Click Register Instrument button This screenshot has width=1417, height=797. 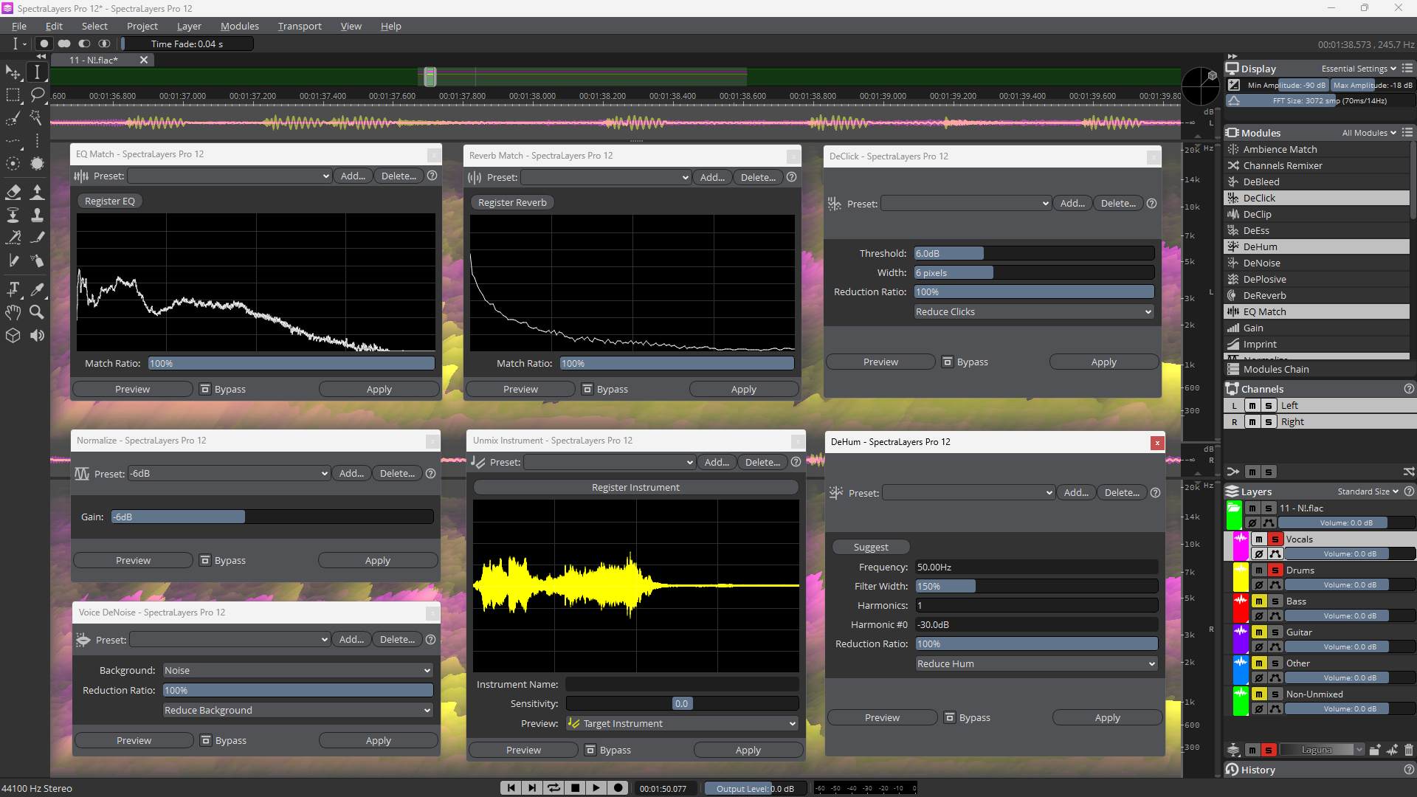[635, 487]
